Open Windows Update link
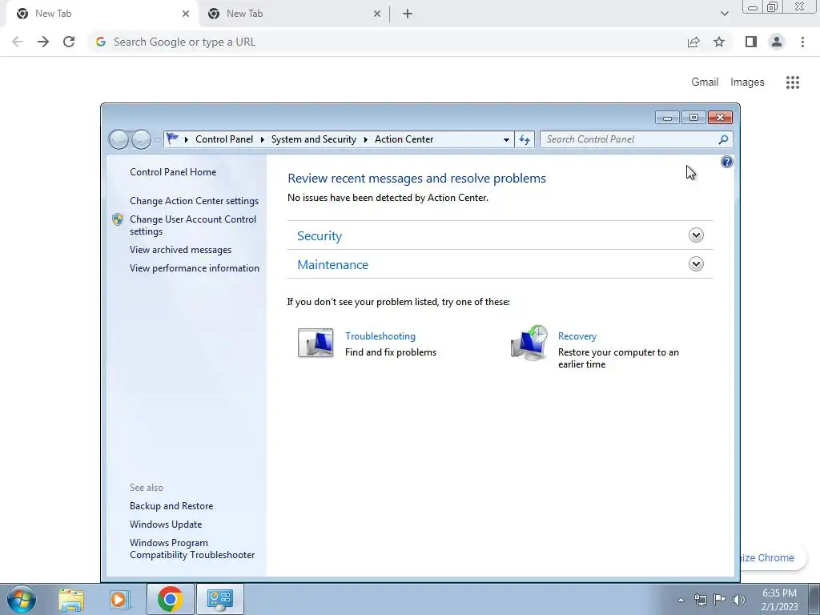This screenshot has width=820, height=615. click(x=166, y=524)
